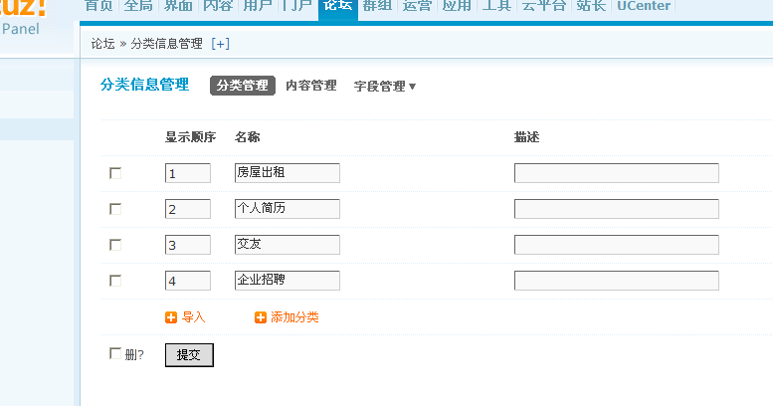The height and width of the screenshot is (406, 773).
Task: Open the 论坛 top navigation tab
Action: coord(337,6)
